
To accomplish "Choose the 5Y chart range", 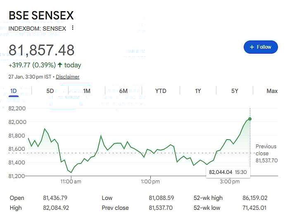I will [x=235, y=91].
